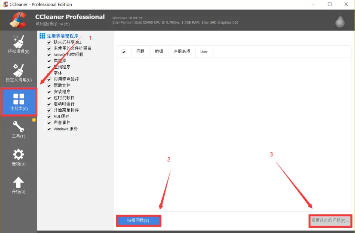355x233 pixels.
Task: Click the 升级 upgrade arrow icon
Action: 18,185
